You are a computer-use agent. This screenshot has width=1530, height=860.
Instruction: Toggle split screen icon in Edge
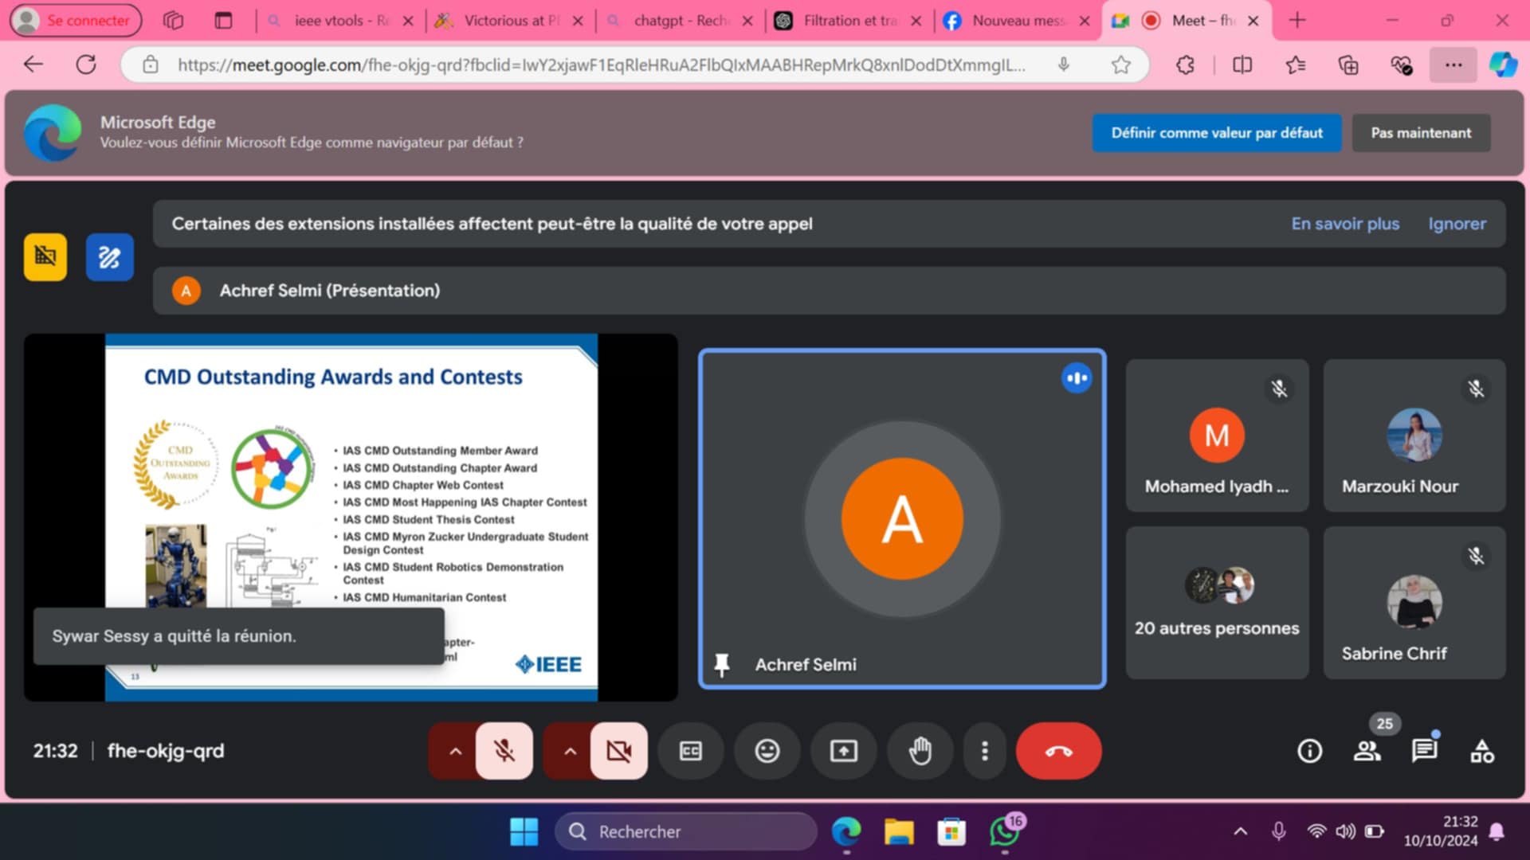pos(1242,64)
